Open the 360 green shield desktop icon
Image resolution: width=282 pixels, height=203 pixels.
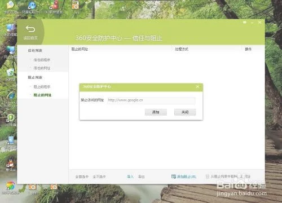11,118
